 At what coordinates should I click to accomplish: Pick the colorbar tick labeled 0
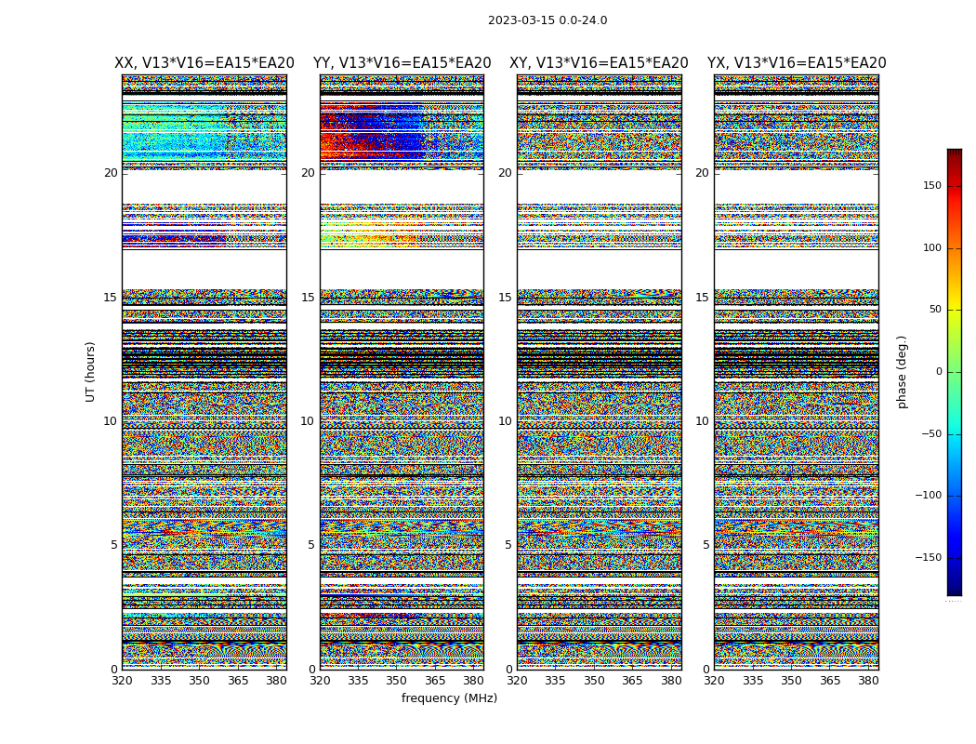point(939,372)
